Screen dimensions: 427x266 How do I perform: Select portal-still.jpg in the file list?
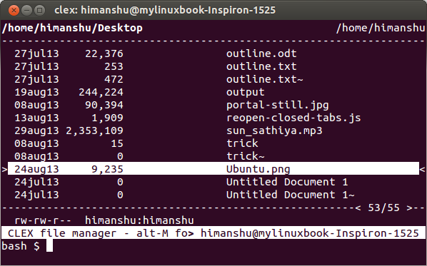coord(213,105)
